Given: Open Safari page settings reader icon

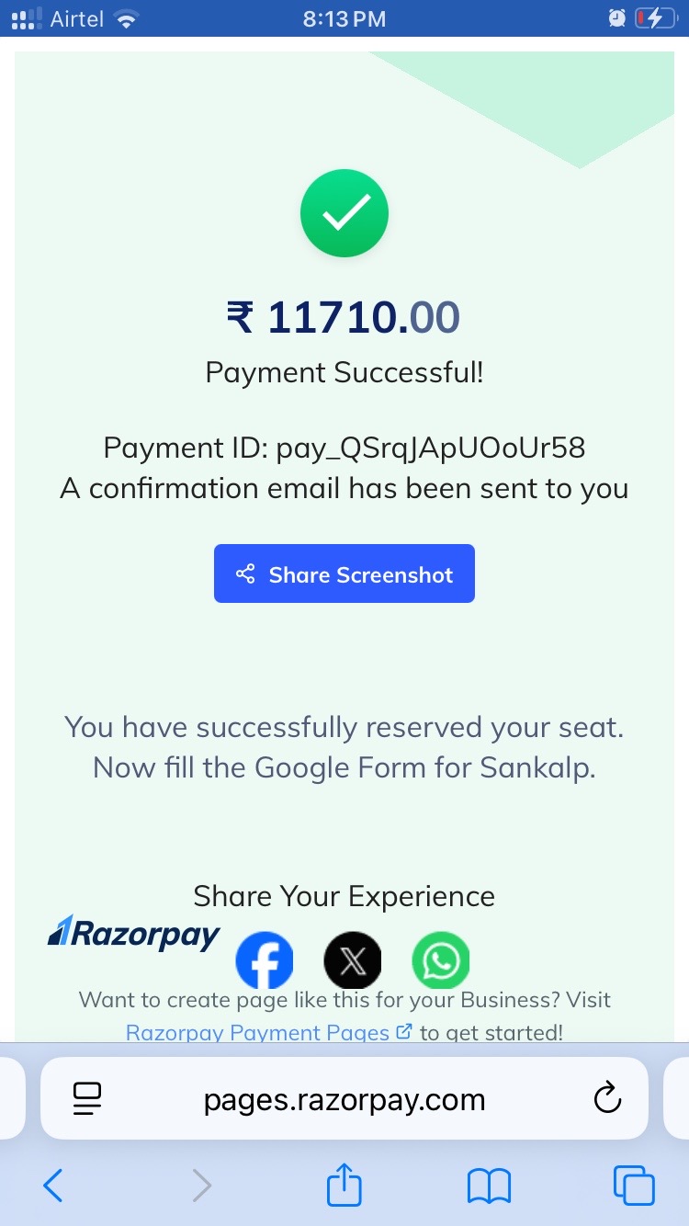Looking at the screenshot, I should (x=87, y=1099).
